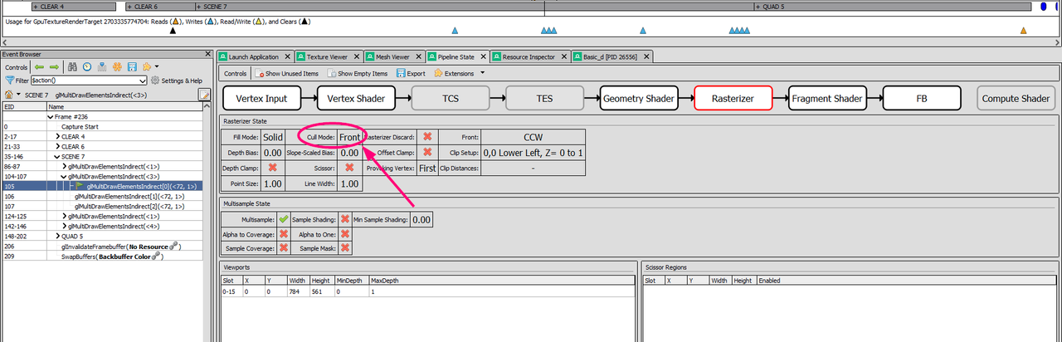This screenshot has height=342, width=1062.
Task: Select the Compute Shader pipeline stage
Action: pos(1016,99)
